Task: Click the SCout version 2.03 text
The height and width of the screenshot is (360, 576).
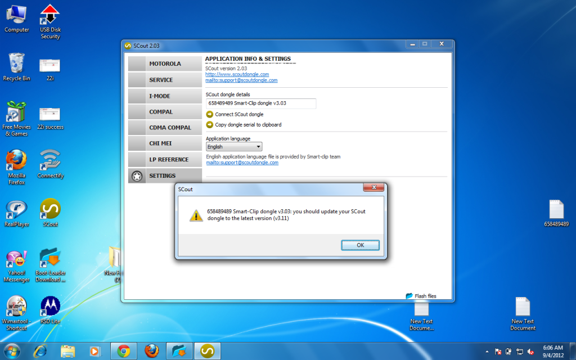Action: point(226,68)
